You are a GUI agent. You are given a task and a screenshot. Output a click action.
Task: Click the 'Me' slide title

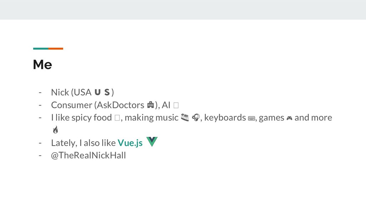pyautogui.click(x=43, y=64)
